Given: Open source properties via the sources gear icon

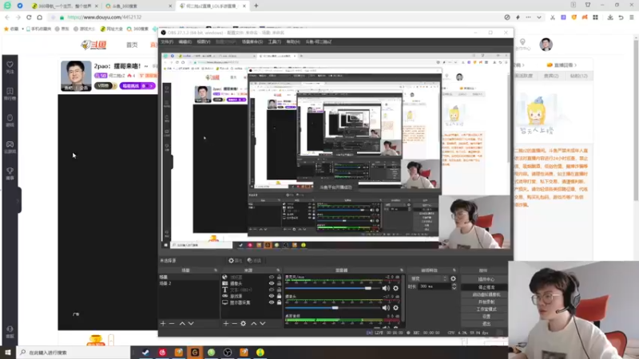Looking at the screenshot, I should click(x=244, y=324).
